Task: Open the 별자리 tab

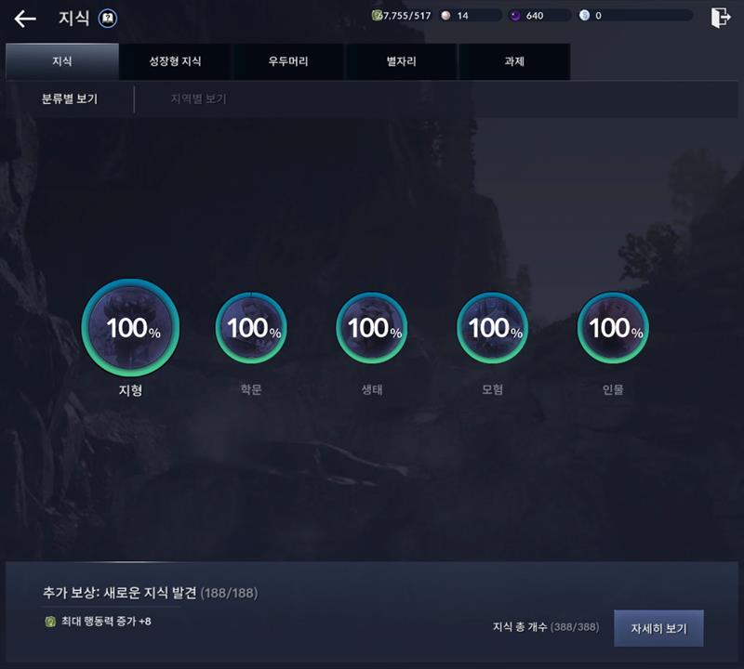Action: tap(401, 61)
